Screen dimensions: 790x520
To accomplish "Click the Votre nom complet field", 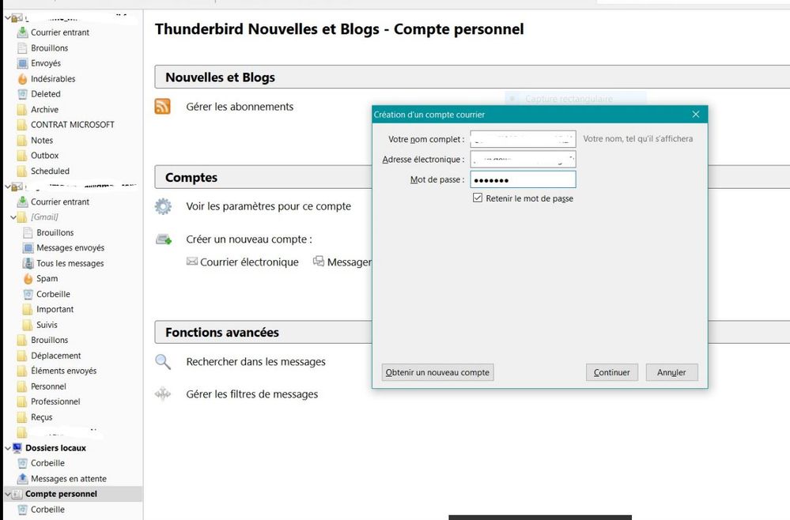I will [x=523, y=139].
